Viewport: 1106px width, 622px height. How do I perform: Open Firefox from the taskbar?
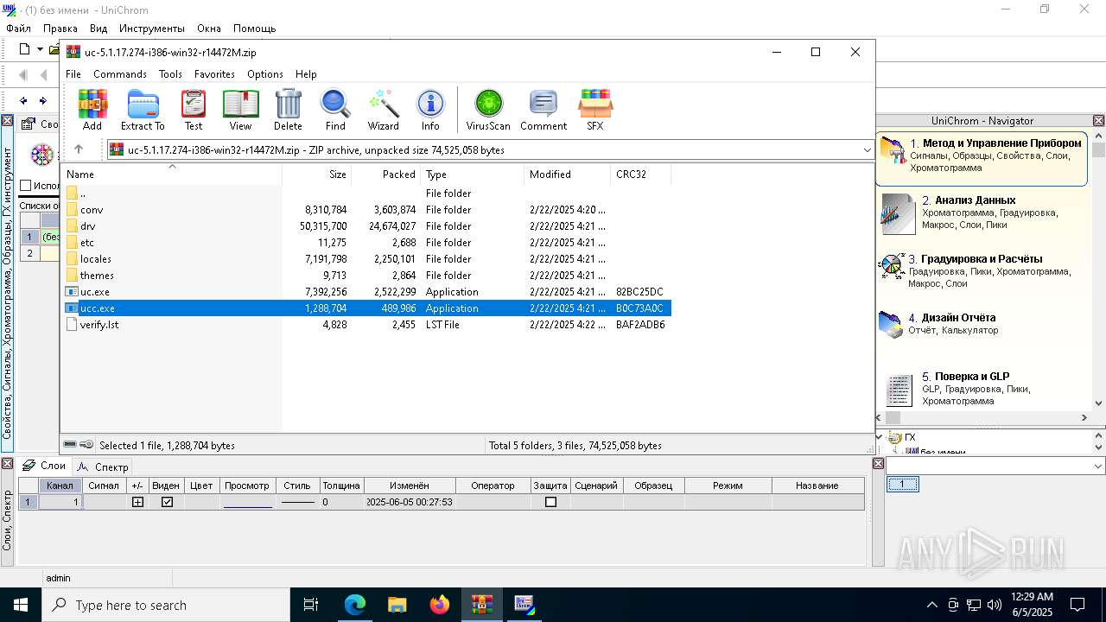(x=440, y=605)
